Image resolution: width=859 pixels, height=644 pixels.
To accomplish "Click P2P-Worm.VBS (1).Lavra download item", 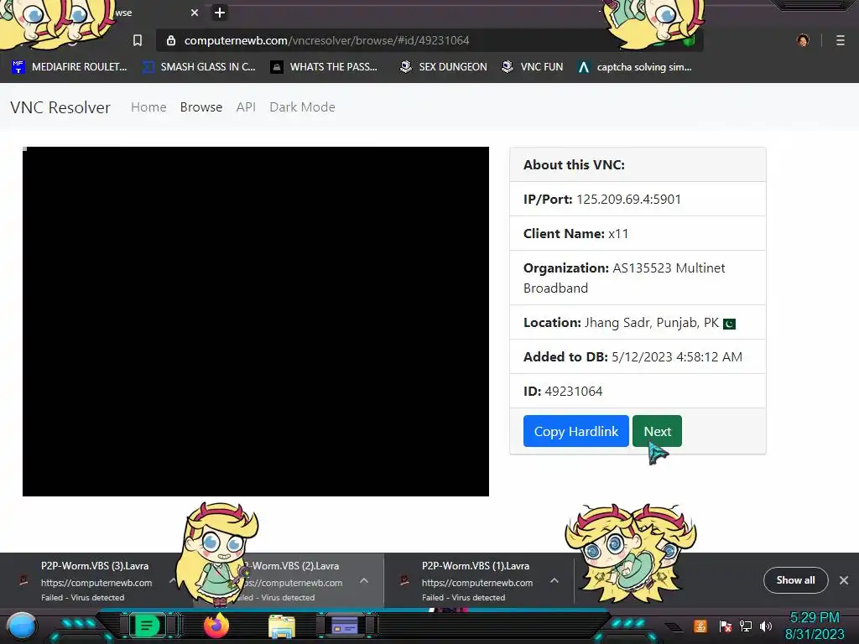I will pos(477,581).
